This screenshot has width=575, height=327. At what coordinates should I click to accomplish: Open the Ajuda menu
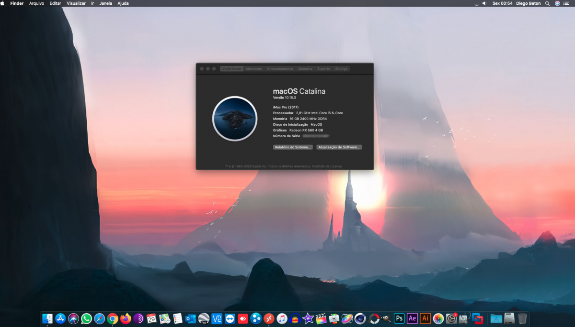pyautogui.click(x=123, y=3)
